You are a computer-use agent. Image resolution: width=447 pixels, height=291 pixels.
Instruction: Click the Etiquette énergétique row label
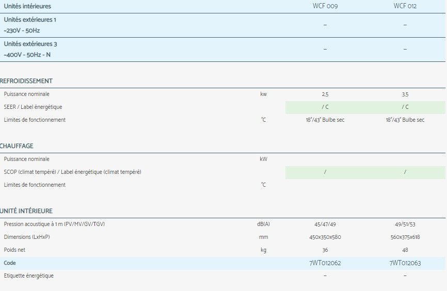click(28, 276)
